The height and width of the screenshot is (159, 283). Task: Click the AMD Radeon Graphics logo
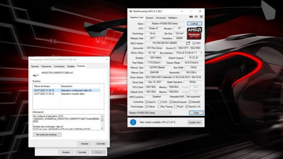(x=194, y=33)
